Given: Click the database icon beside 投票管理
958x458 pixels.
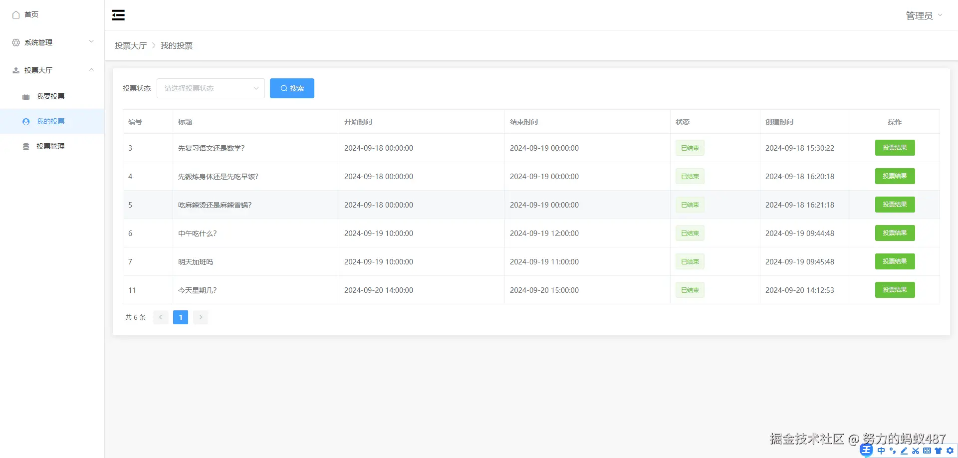Looking at the screenshot, I should point(26,146).
